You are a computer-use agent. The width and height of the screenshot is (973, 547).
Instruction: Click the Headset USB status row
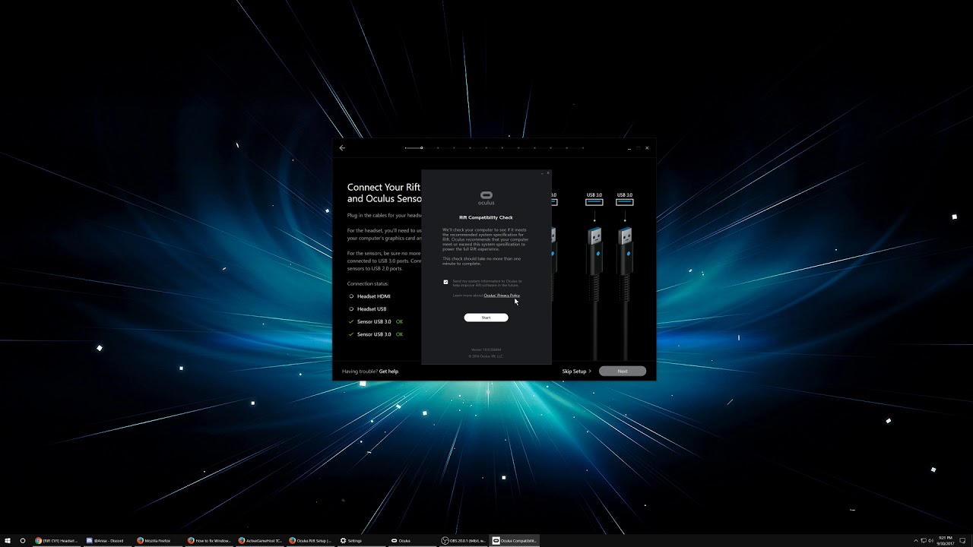coord(368,309)
